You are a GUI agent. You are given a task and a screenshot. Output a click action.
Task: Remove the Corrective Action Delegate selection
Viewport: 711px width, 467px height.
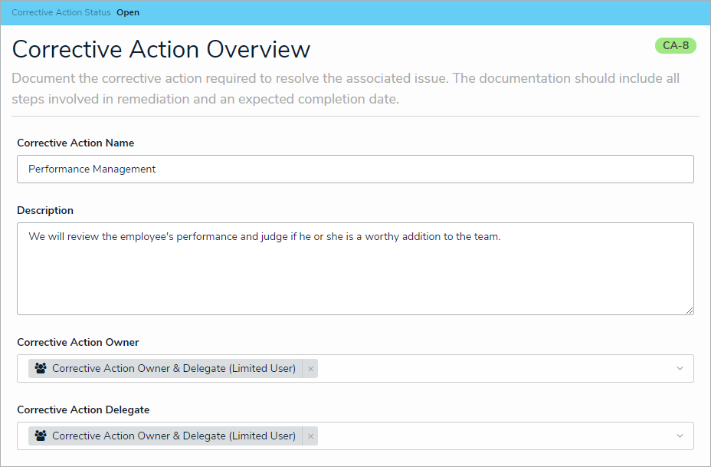310,436
